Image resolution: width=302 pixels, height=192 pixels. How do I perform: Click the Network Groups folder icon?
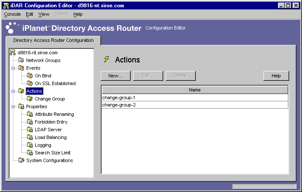click(21, 60)
